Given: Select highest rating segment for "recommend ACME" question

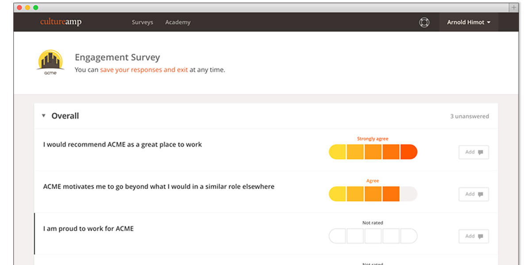Looking at the screenshot, I should pyautogui.click(x=409, y=152).
